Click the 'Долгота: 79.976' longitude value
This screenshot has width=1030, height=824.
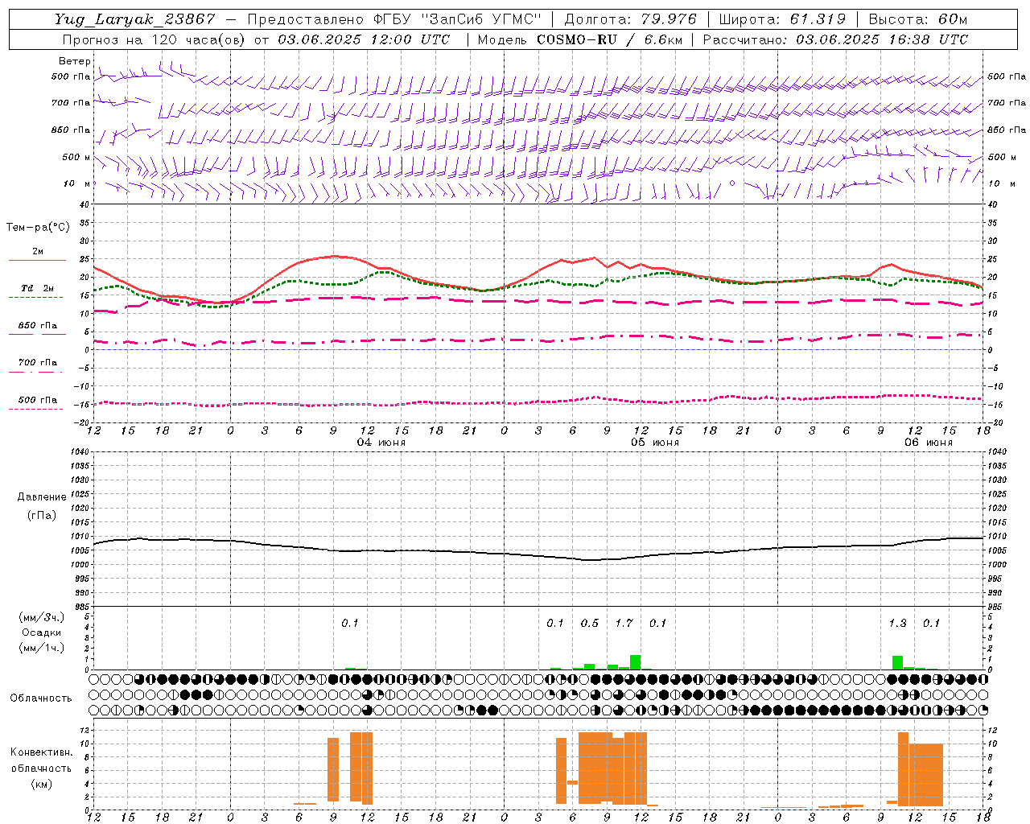coord(631,19)
